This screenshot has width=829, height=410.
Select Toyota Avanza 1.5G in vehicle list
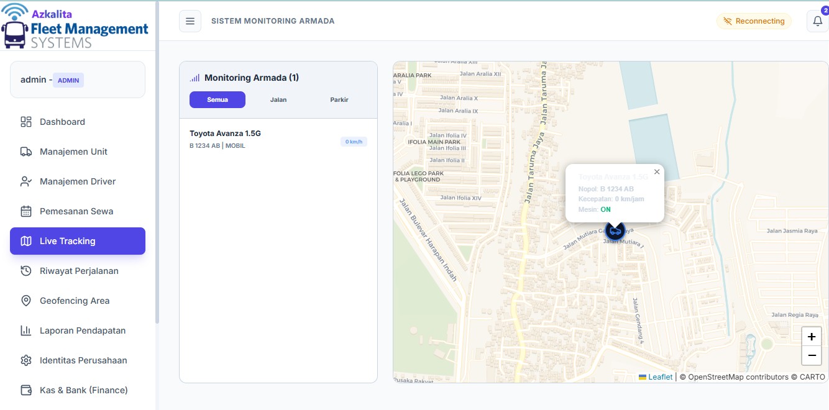278,140
